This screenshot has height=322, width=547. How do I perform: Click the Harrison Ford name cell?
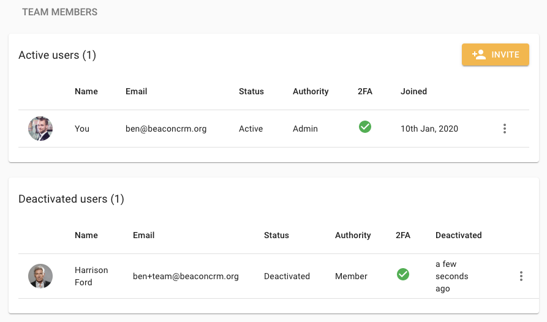[91, 276]
